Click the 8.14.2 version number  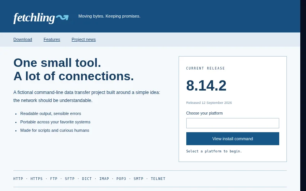click(206, 86)
